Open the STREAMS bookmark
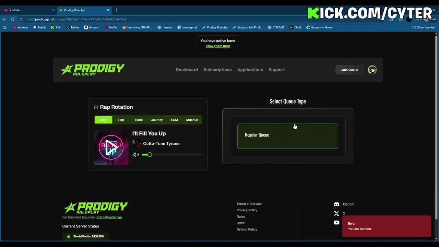This screenshot has width=439, height=247. (x=276, y=27)
